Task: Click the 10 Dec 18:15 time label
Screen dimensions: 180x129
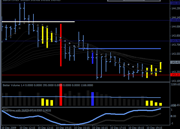Action: 136,128
